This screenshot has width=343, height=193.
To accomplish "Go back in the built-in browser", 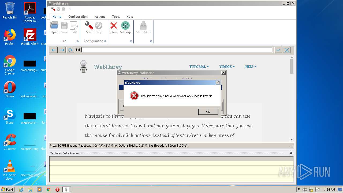I will (x=54, y=50).
